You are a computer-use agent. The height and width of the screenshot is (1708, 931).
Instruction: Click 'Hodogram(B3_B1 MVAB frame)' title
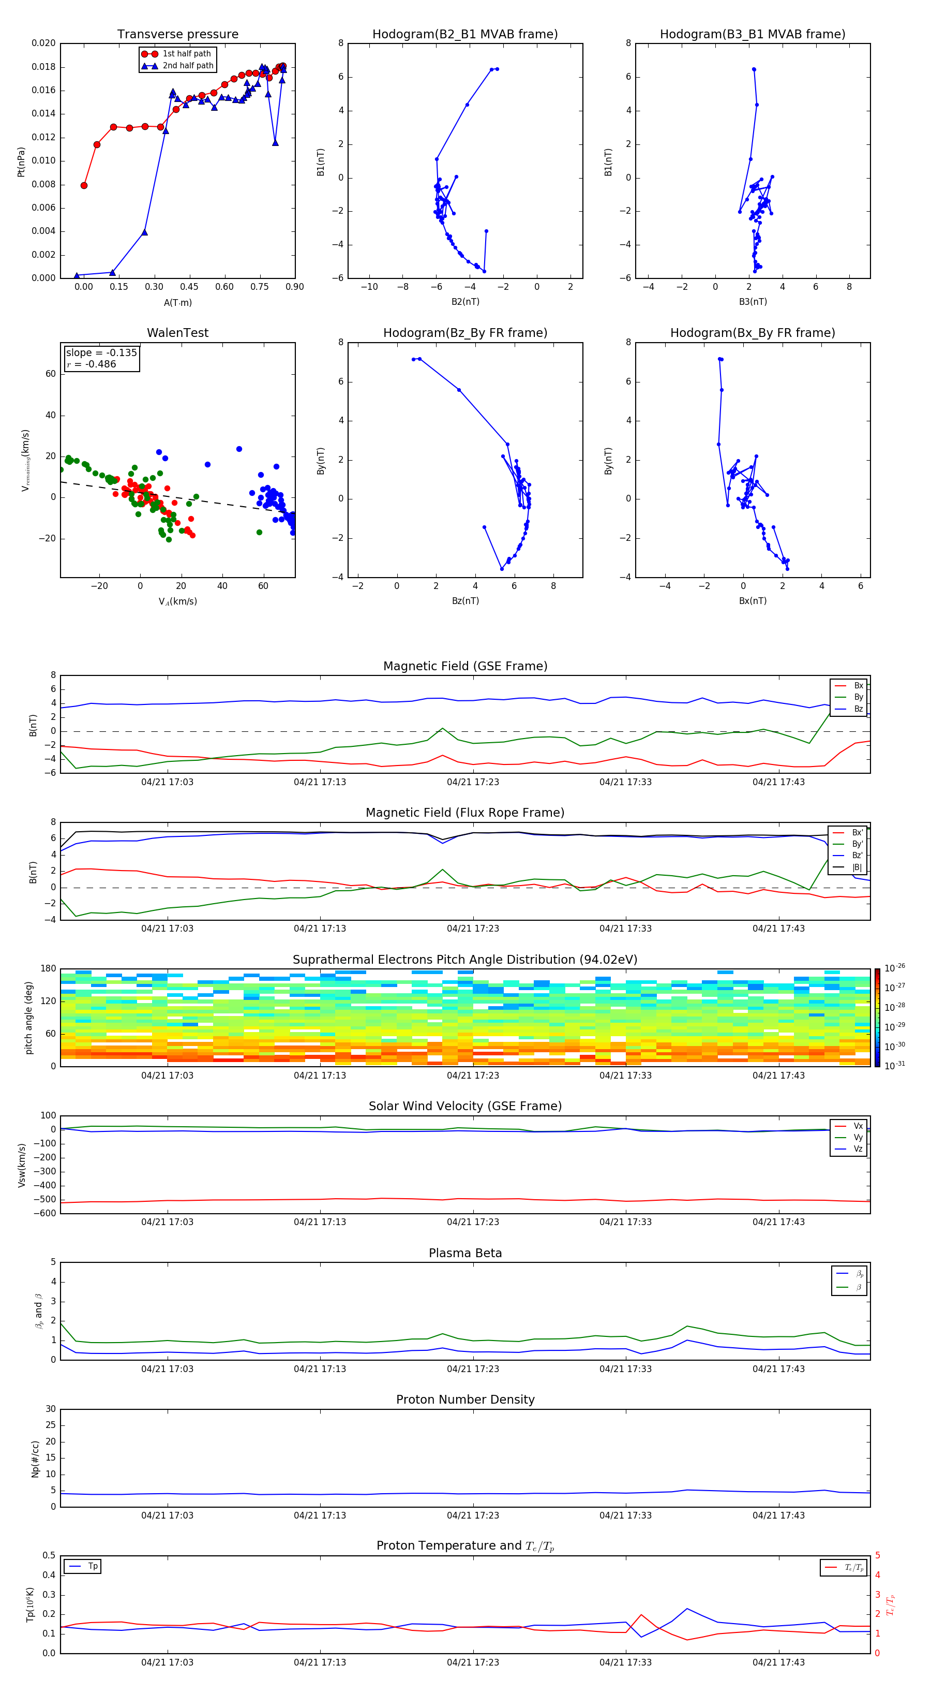click(753, 35)
